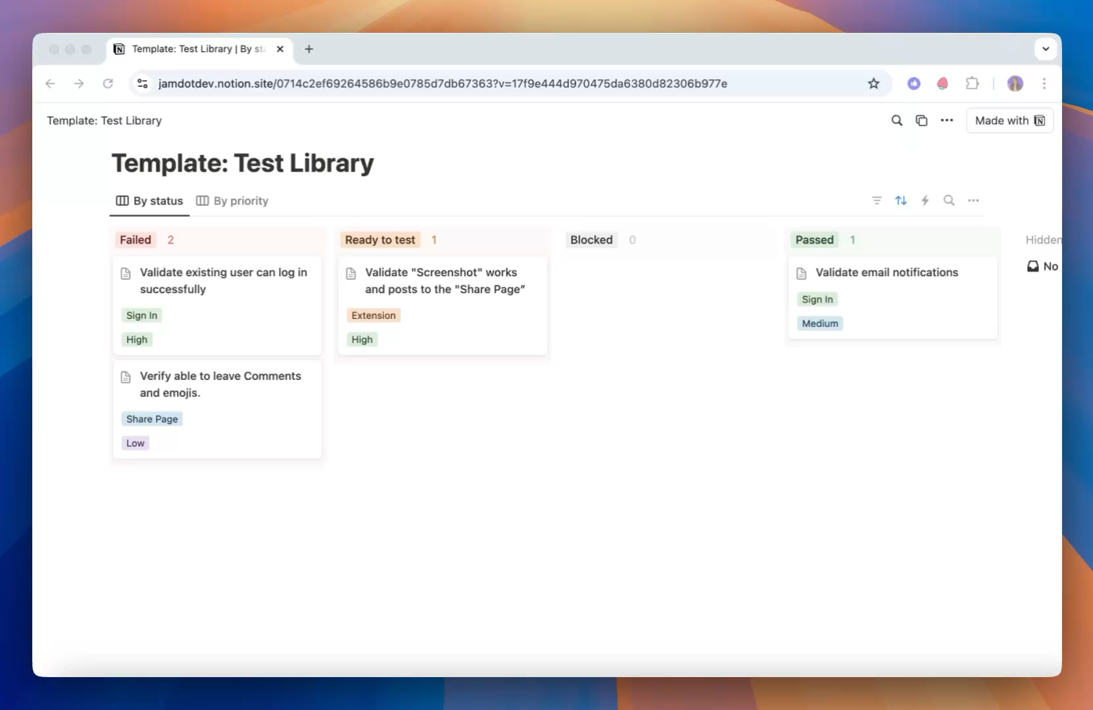1093x710 pixels.
Task: Select the By status view tab
Action: click(x=149, y=201)
